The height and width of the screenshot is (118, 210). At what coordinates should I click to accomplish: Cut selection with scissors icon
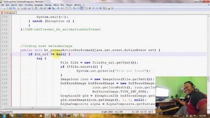tap(29, 8)
